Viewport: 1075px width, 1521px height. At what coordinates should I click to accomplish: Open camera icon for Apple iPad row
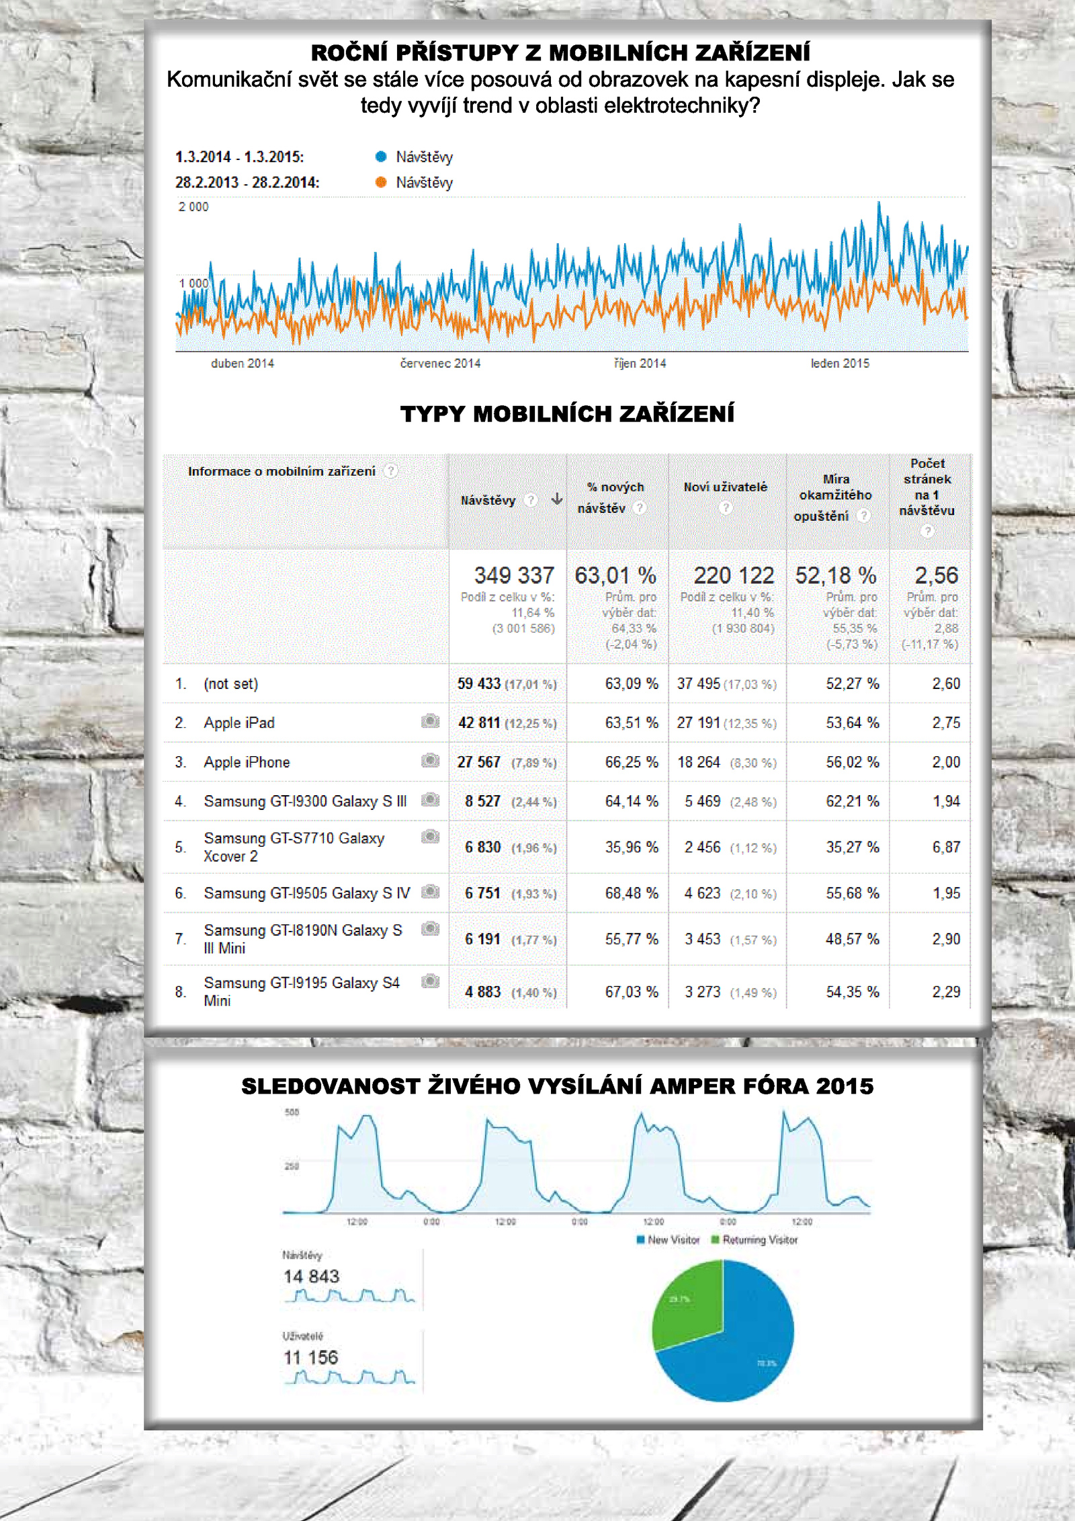430,721
